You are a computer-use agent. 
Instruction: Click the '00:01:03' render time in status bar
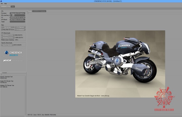pos(30,115)
